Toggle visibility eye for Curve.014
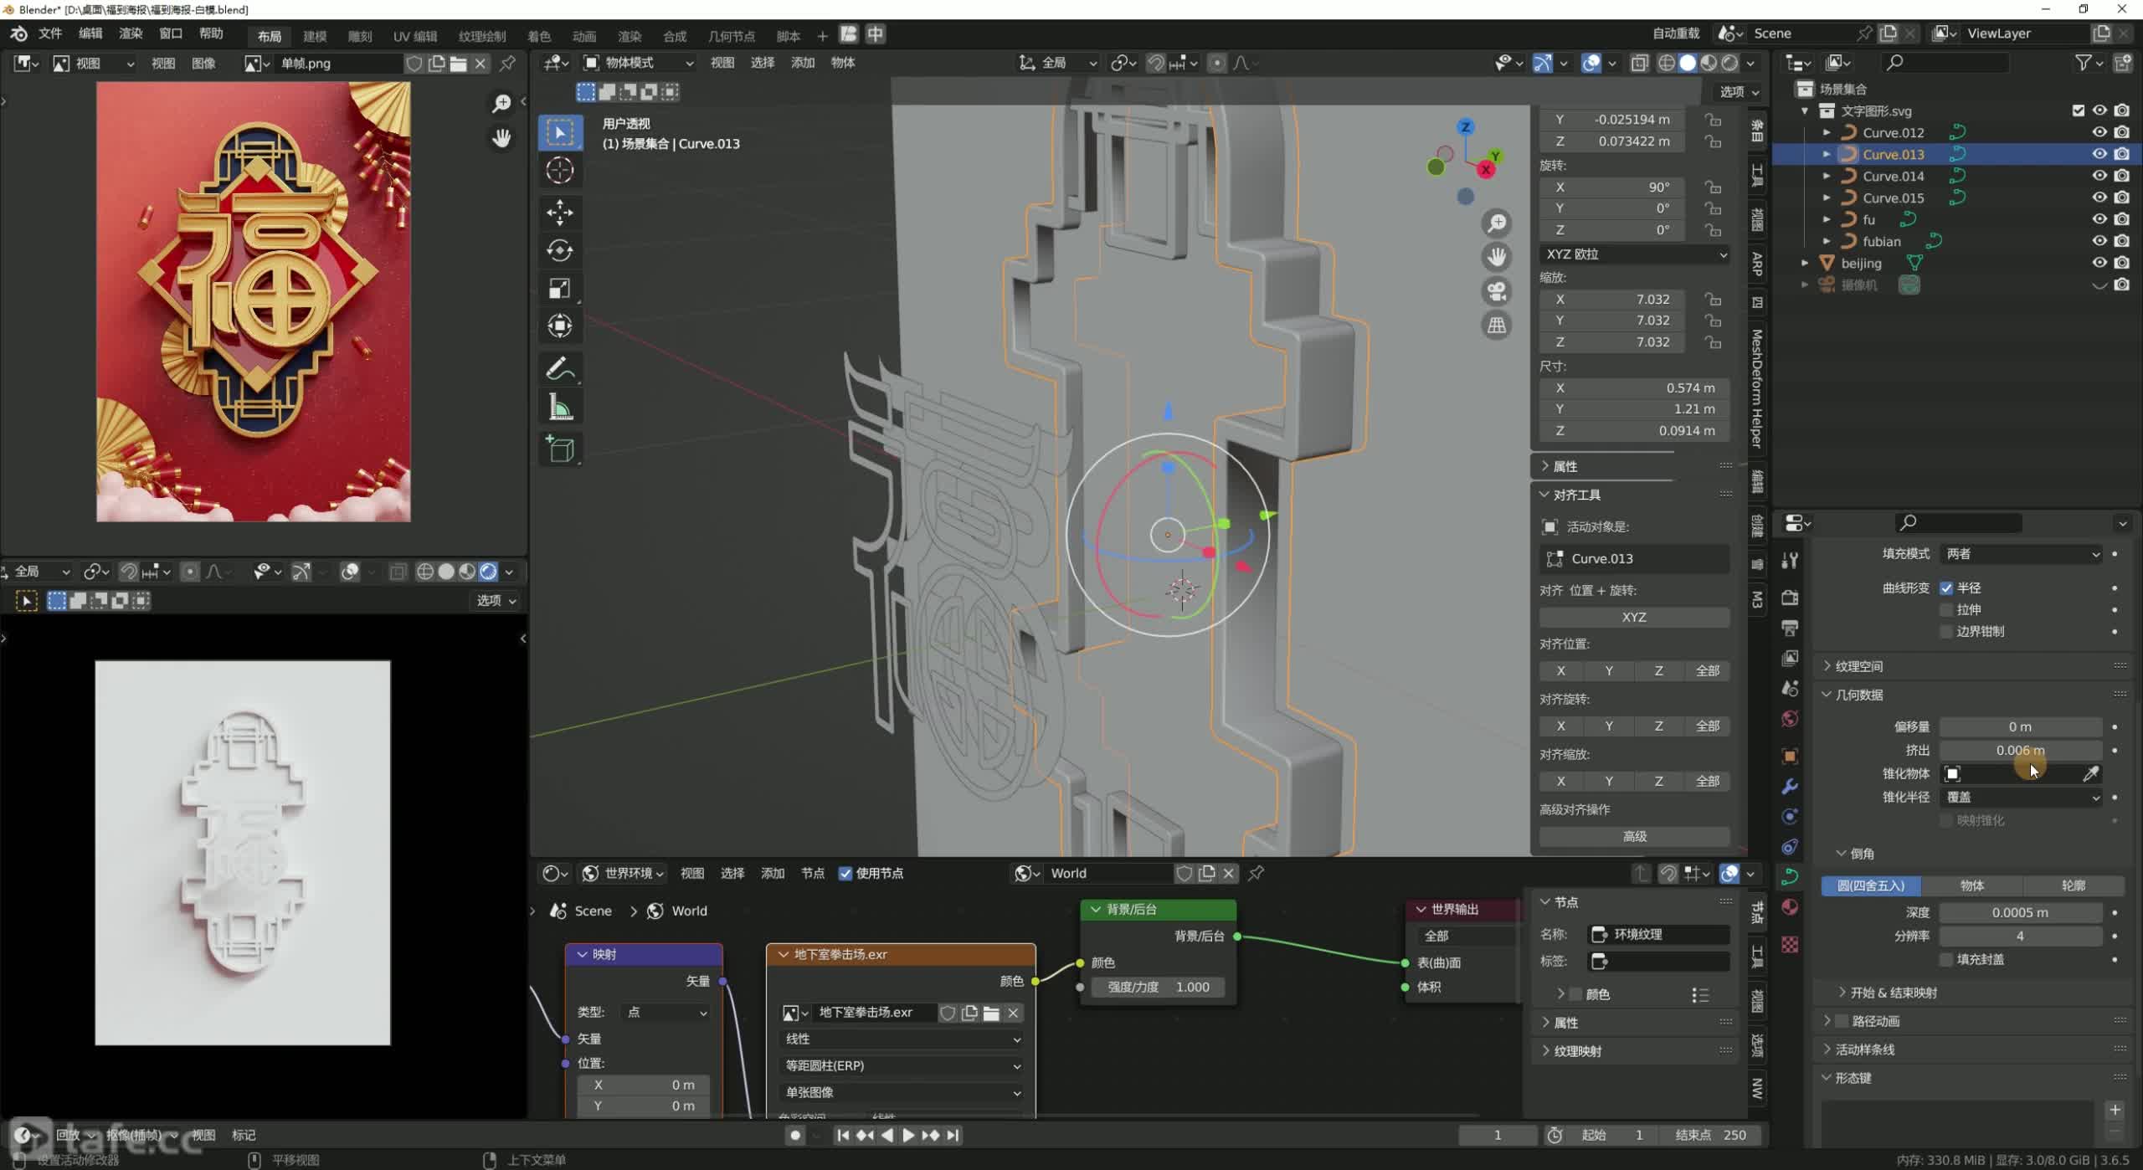This screenshot has width=2143, height=1170. coord(2099,176)
